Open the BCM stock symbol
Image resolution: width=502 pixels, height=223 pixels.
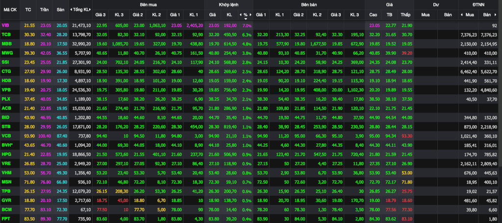[6, 210]
